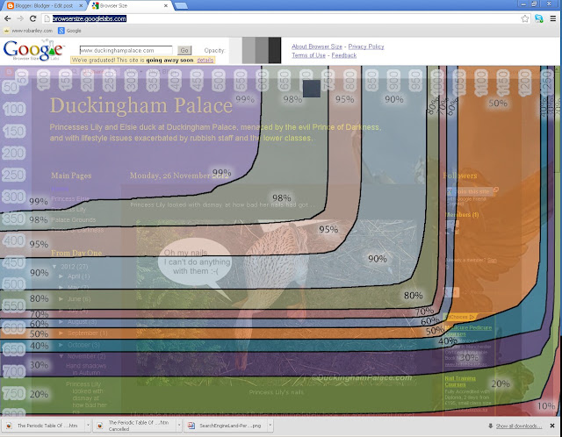Viewport: 562px width, 437px height.
Task: Close the Browser Size tab
Action: [x=166, y=6]
